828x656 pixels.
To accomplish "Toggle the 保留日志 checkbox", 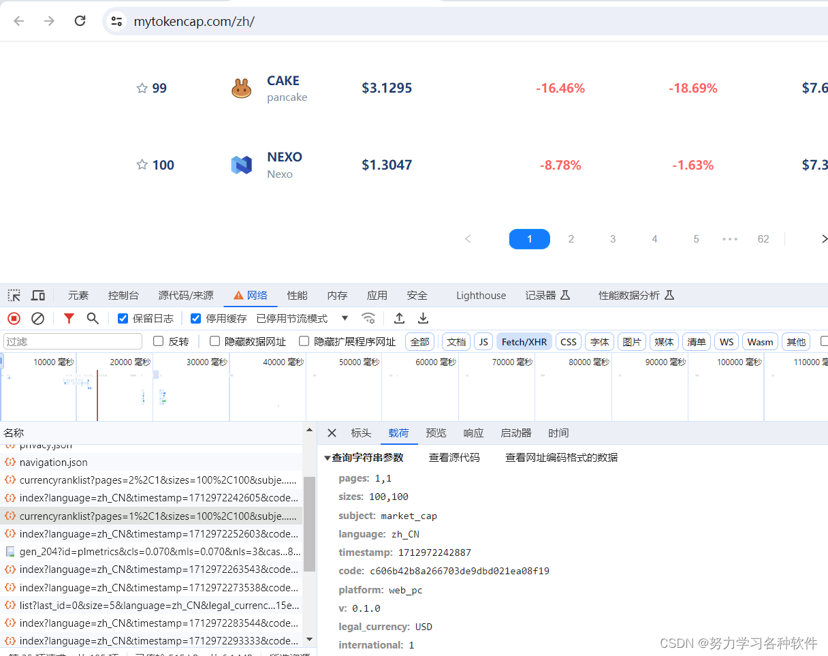I will tap(123, 318).
